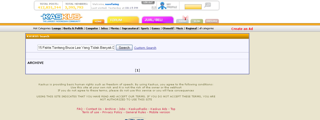Open the BLOG tab
320x120 pixels.
click(197, 21)
